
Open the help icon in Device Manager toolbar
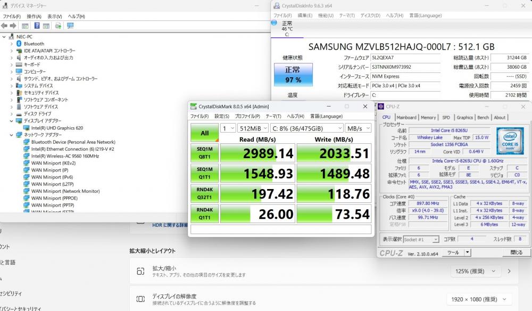[x=37, y=26]
